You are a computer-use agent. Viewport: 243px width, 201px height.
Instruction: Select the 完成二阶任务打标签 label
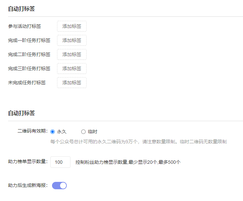[29, 54]
